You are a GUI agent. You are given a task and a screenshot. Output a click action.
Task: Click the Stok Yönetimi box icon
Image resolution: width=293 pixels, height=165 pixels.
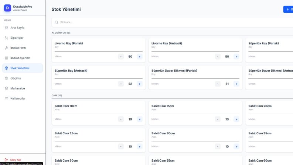(6, 68)
